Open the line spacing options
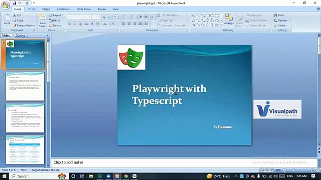 point(152,17)
